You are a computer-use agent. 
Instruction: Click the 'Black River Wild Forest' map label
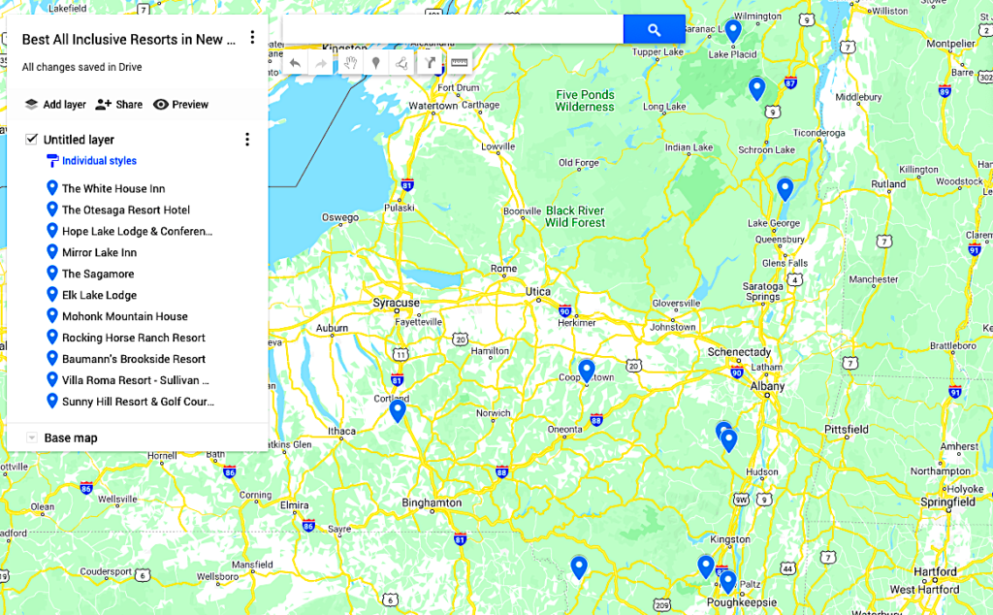pos(575,216)
